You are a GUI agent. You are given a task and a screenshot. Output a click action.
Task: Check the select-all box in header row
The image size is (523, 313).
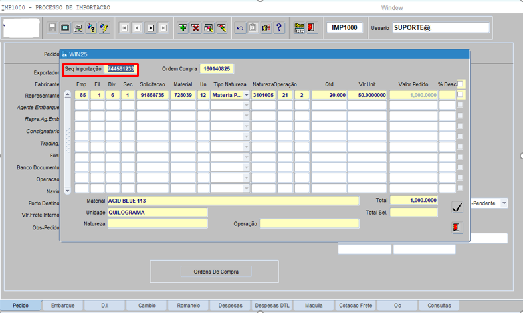[461, 84]
